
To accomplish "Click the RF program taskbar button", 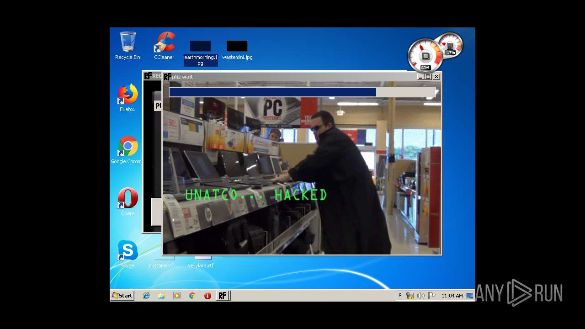I will click(223, 296).
